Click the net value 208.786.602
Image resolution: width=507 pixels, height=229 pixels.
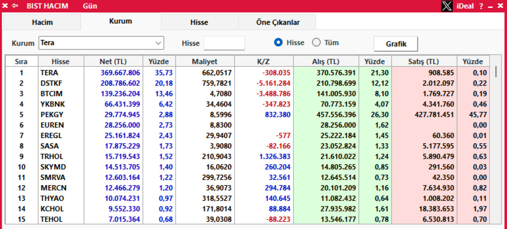click(x=120, y=83)
